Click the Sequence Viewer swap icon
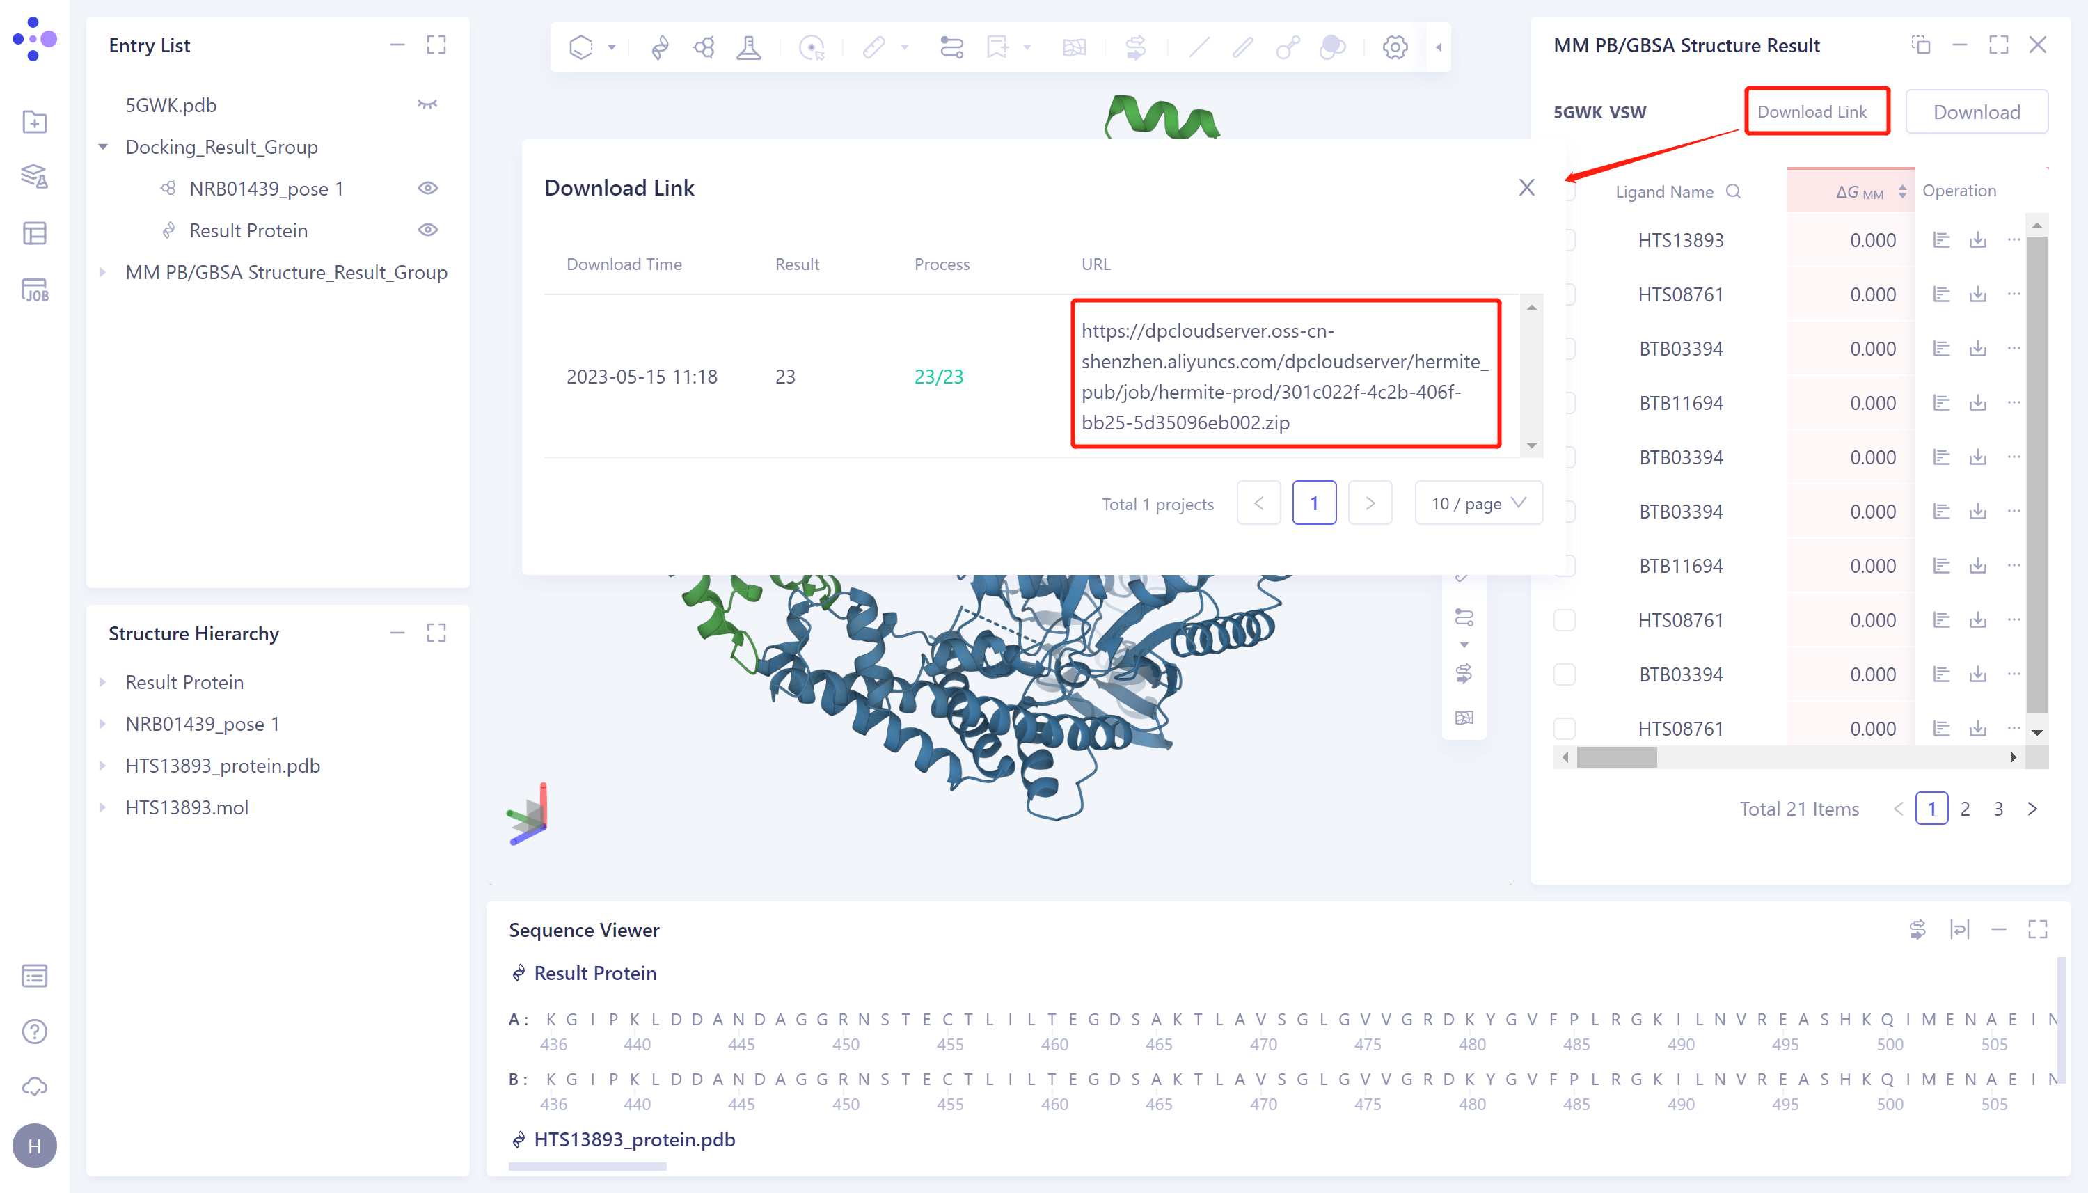Viewport: 2088px width, 1193px height. point(1917,929)
